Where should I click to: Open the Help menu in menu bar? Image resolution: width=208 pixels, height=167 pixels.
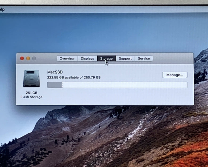click(x=2, y=10)
